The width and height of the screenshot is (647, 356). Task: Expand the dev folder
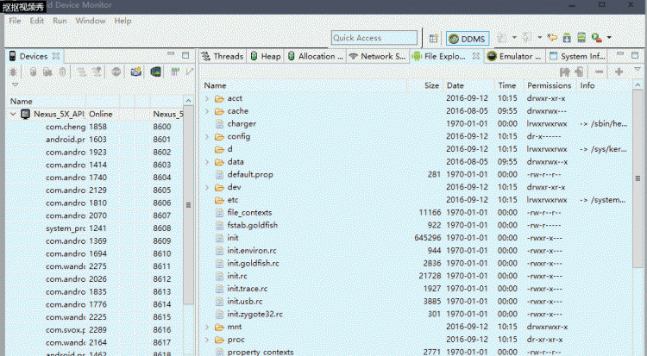point(207,187)
